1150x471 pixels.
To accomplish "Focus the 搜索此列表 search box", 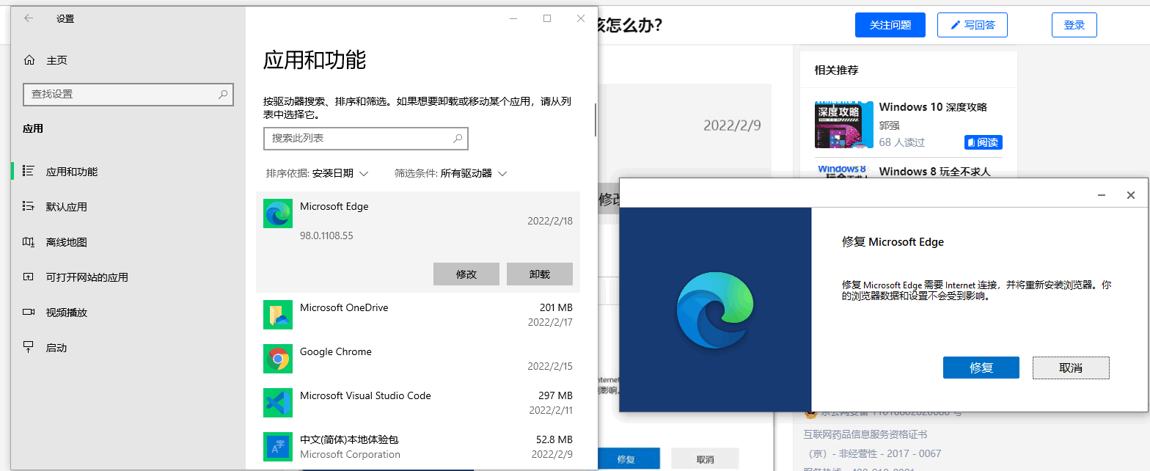I will (x=365, y=138).
